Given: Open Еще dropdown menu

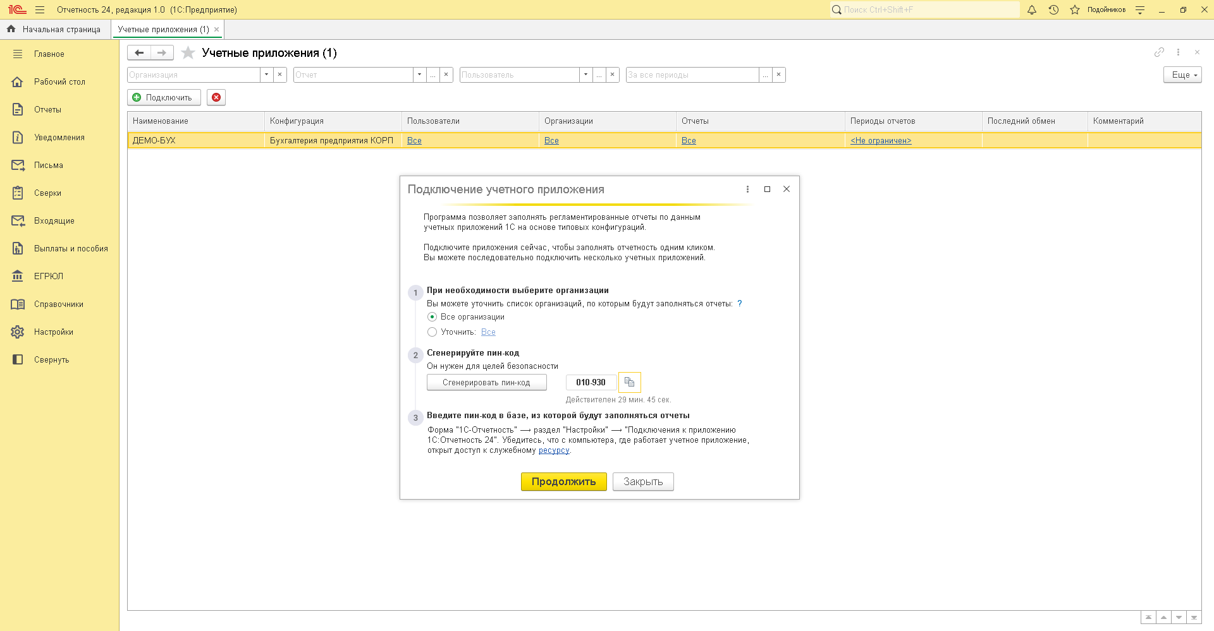Looking at the screenshot, I should [1182, 75].
